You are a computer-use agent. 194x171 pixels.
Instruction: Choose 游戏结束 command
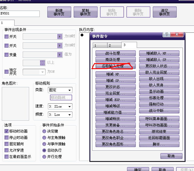click(x=159, y=131)
